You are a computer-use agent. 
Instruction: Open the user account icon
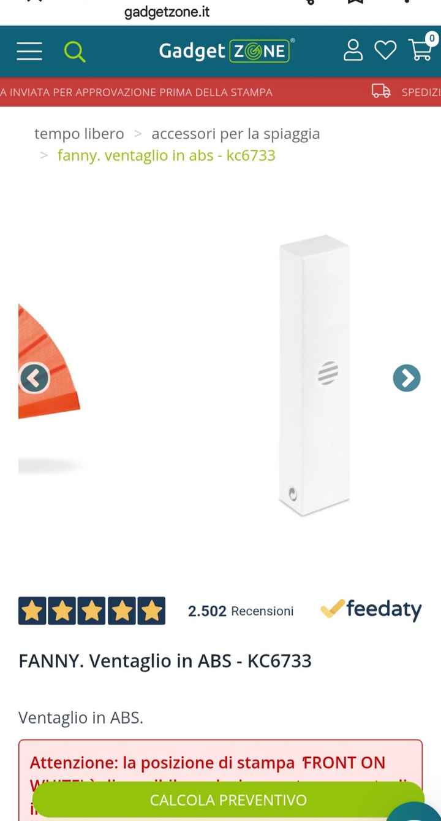coord(353,50)
